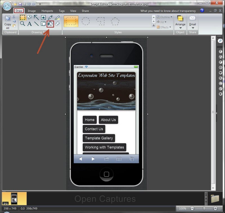This screenshot has height=213, width=225.
Task: Click the Cut scissors icon
Action: point(14,17)
